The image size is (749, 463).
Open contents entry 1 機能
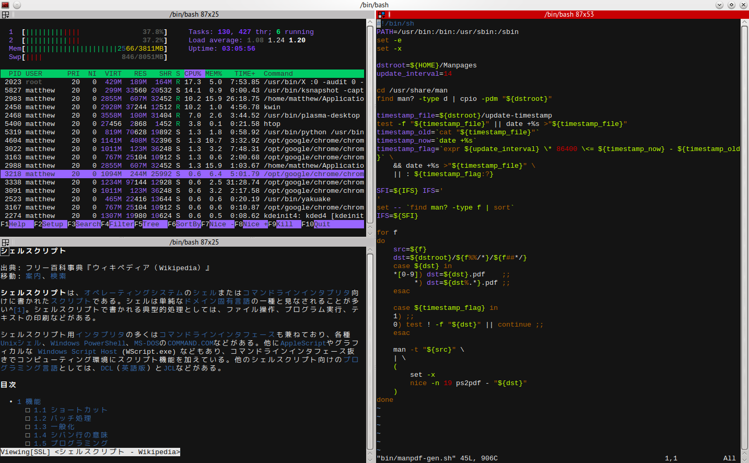tap(29, 402)
